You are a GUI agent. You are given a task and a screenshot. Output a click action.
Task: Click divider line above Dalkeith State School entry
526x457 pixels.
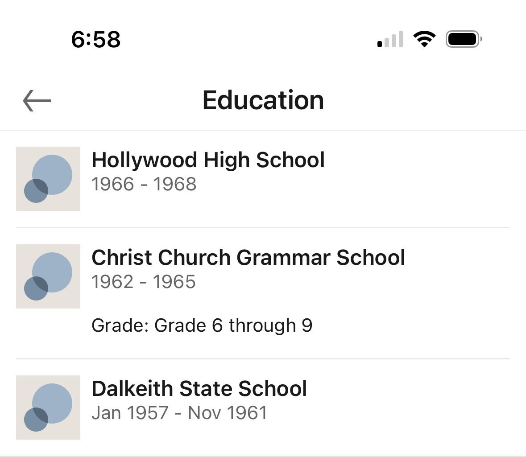(x=263, y=358)
